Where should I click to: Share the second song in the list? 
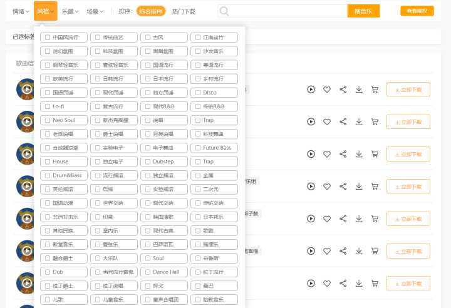343,121
